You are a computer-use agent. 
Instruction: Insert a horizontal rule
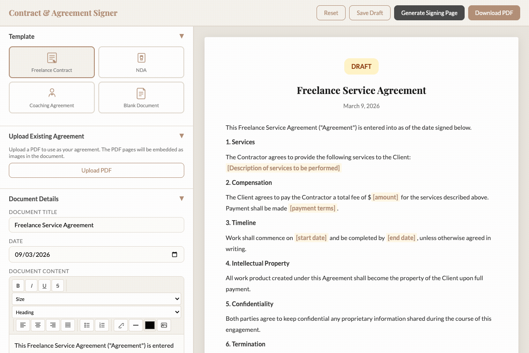click(136, 325)
